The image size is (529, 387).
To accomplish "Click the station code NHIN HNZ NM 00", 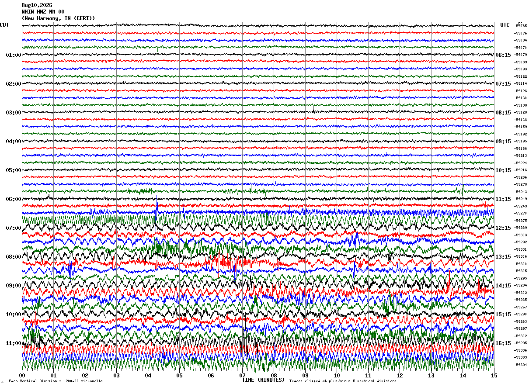I will [43, 12].
